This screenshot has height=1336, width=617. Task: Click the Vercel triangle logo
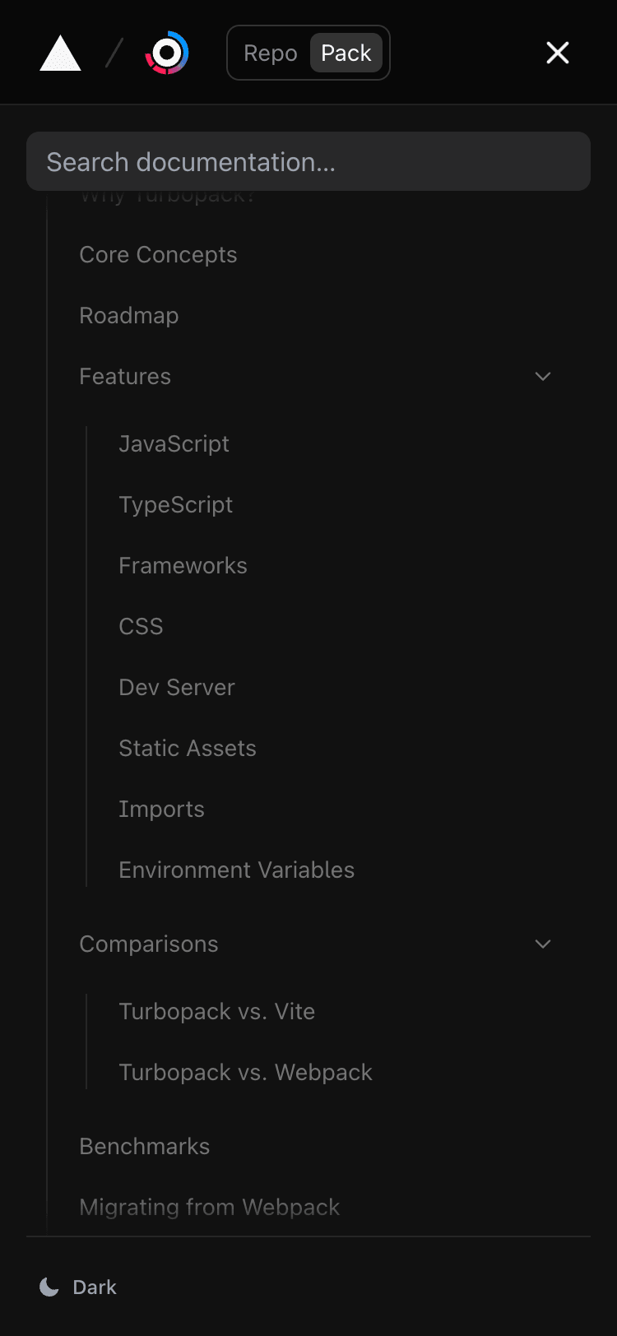(x=59, y=52)
